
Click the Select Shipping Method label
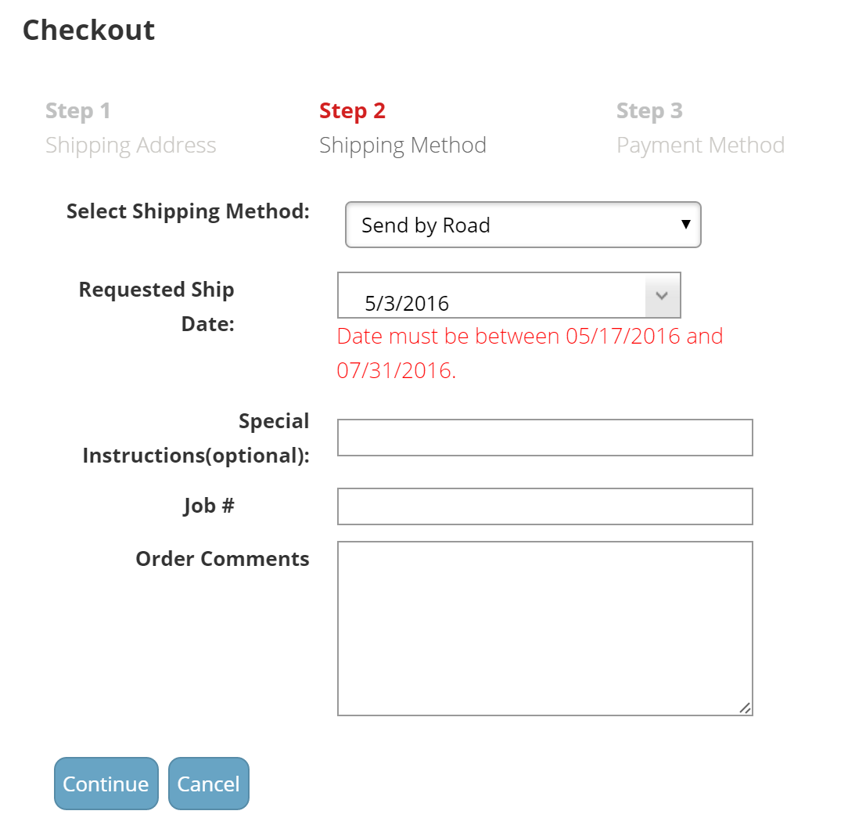[x=189, y=211]
